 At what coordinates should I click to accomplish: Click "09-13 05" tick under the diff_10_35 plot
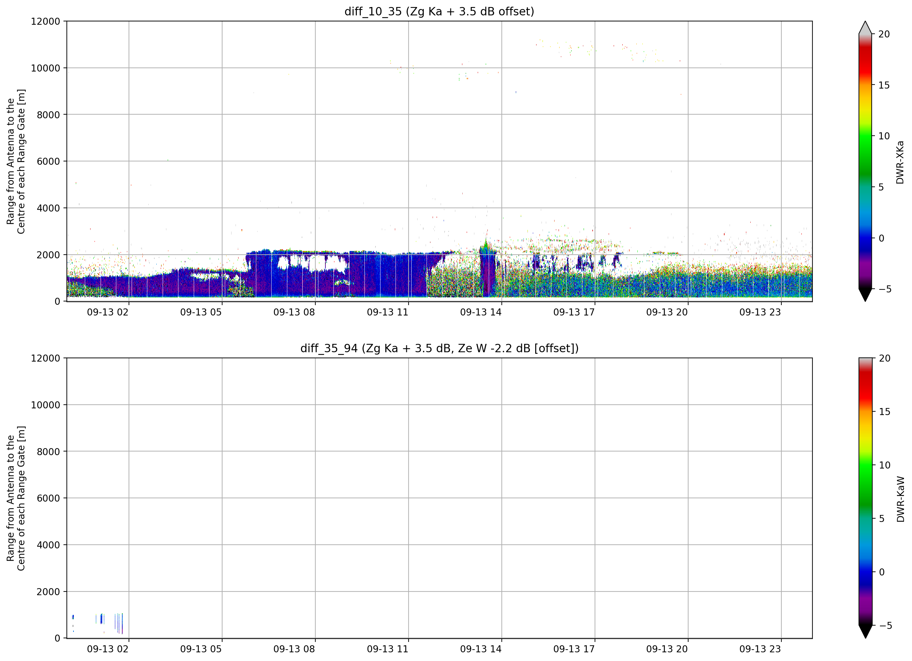pyautogui.click(x=201, y=312)
